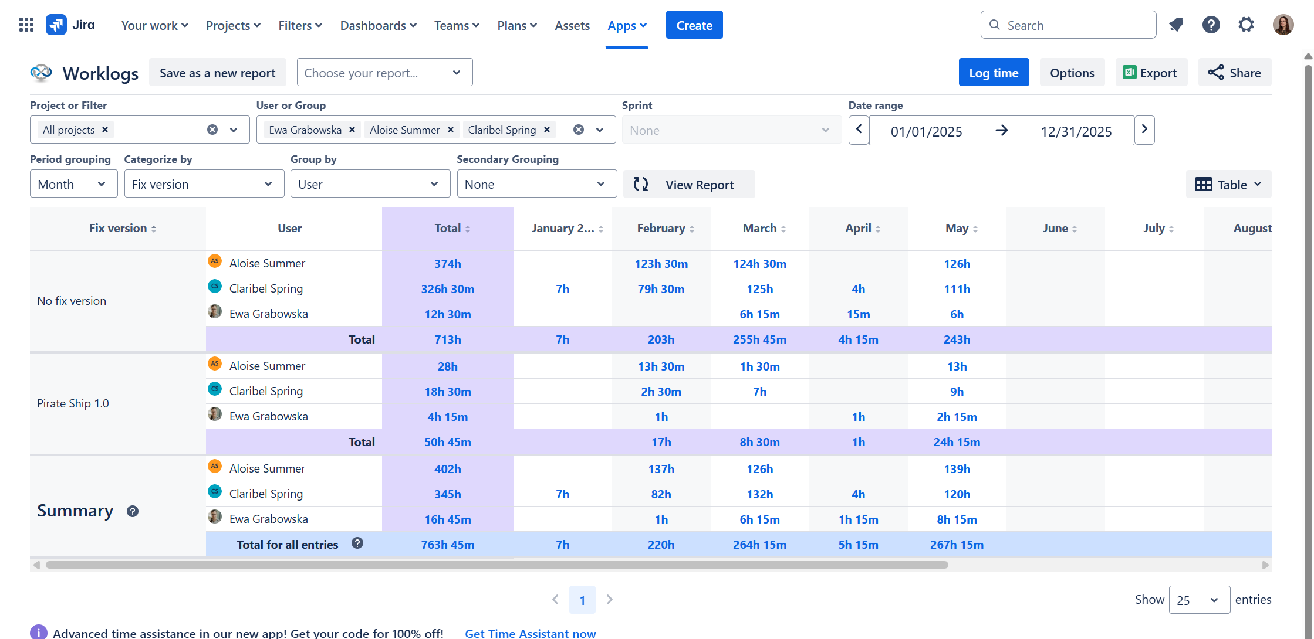The width and height of the screenshot is (1314, 639).
Task: Select page 1 in pagination
Action: (x=582, y=600)
